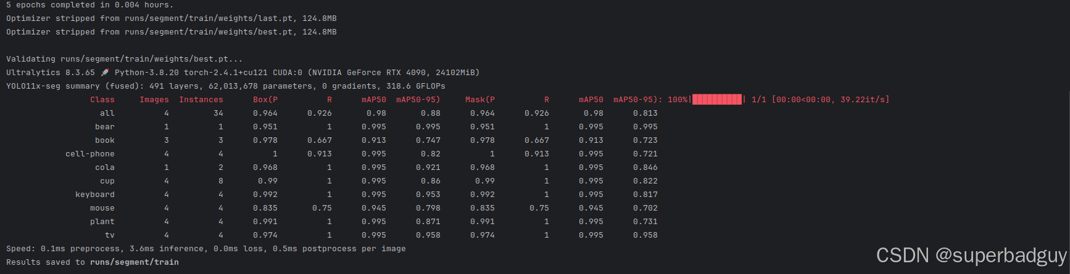Click the 'keyboard' class row label
Viewport: 1070px width, 274px height.
[95, 195]
